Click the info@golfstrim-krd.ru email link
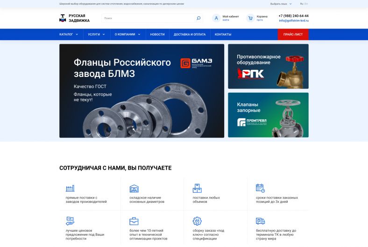 click(x=294, y=21)
